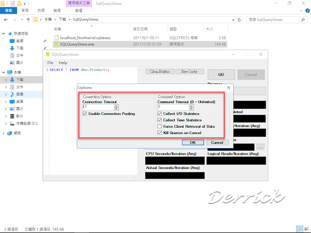Expand the Local Disk (C:) node
This screenshot has width=311, height=233.
[x=6, y=124]
